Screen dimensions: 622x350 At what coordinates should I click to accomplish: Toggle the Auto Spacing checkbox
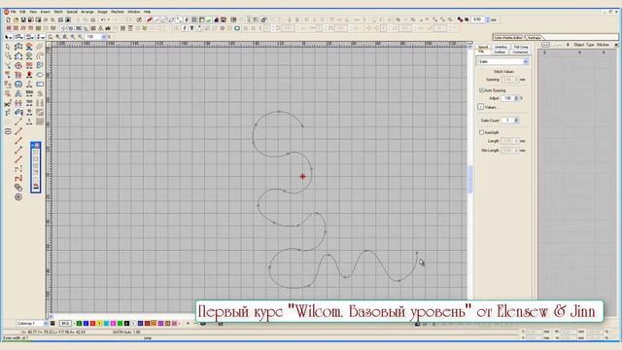[482, 90]
